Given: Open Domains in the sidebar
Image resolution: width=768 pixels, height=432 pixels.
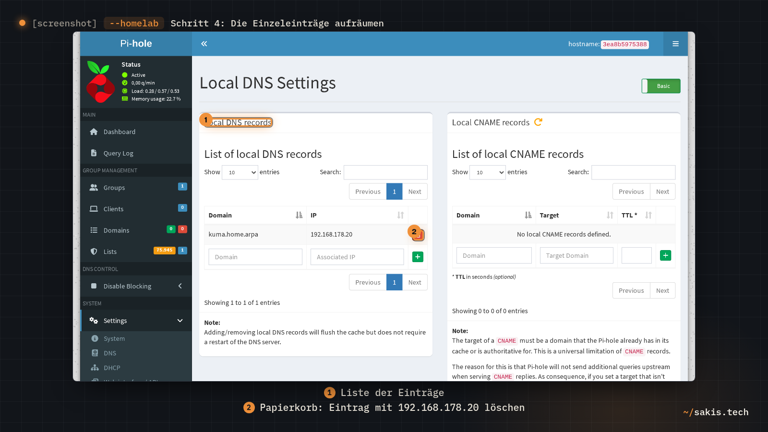Looking at the screenshot, I should point(136,230).
